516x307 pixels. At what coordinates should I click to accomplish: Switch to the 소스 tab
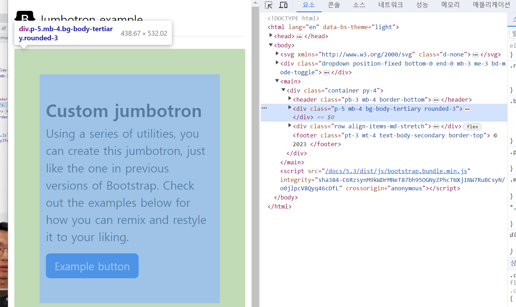click(x=359, y=5)
